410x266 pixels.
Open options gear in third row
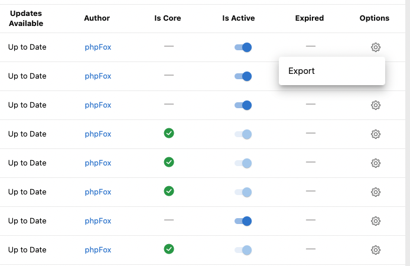click(376, 105)
